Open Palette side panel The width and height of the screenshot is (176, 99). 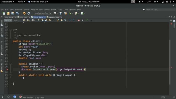point(174,24)
